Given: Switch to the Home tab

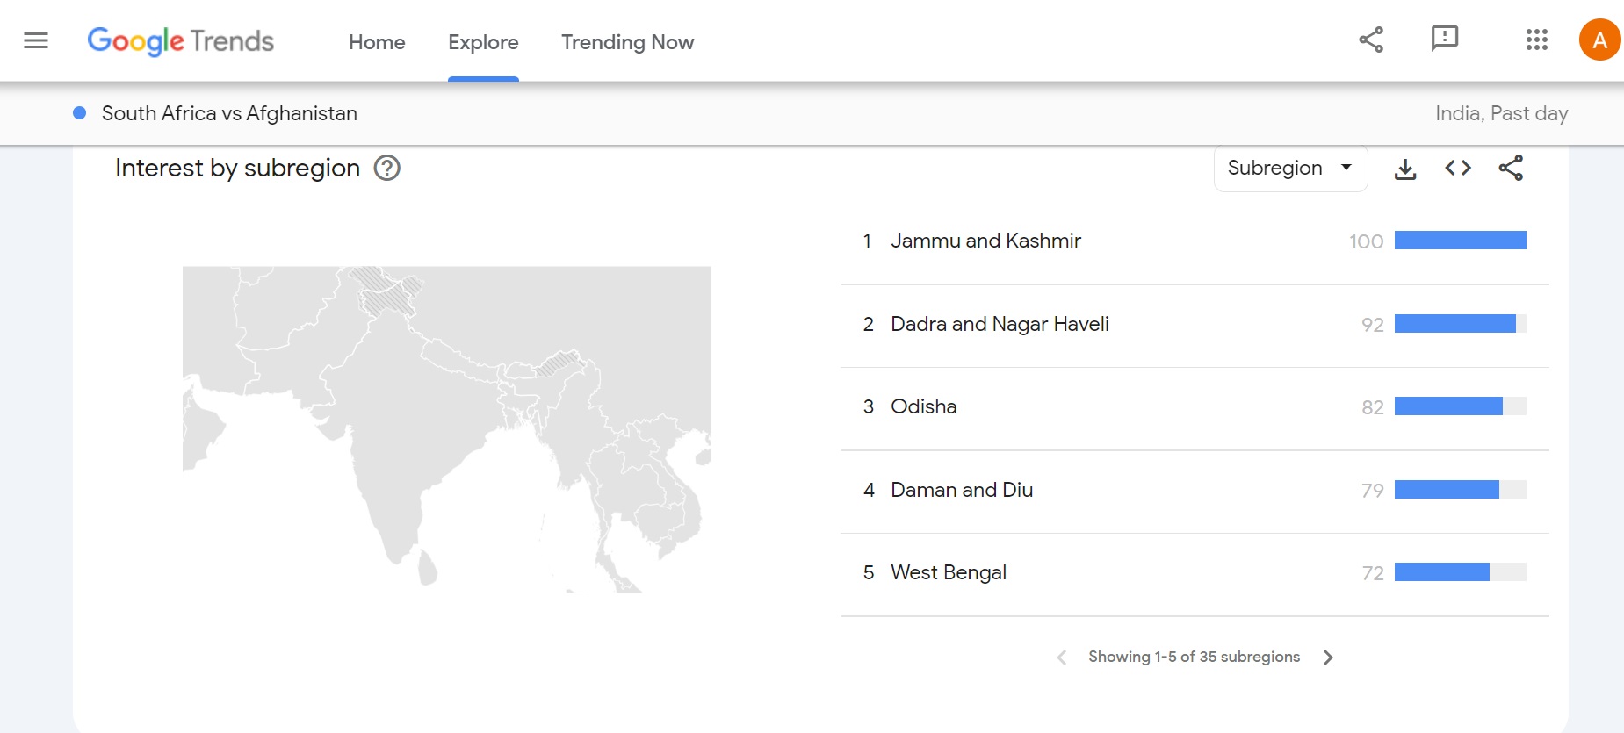Looking at the screenshot, I should (377, 42).
